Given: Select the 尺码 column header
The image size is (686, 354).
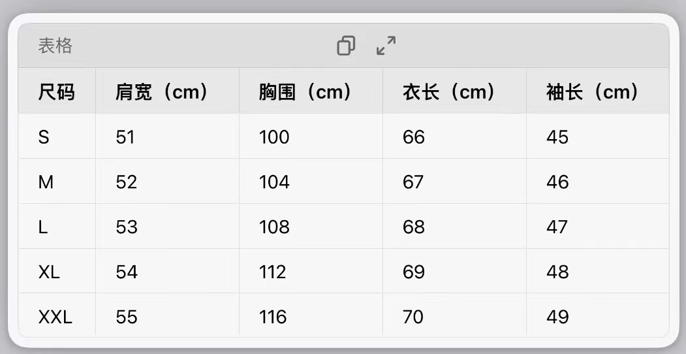Looking at the screenshot, I should 57,92.
